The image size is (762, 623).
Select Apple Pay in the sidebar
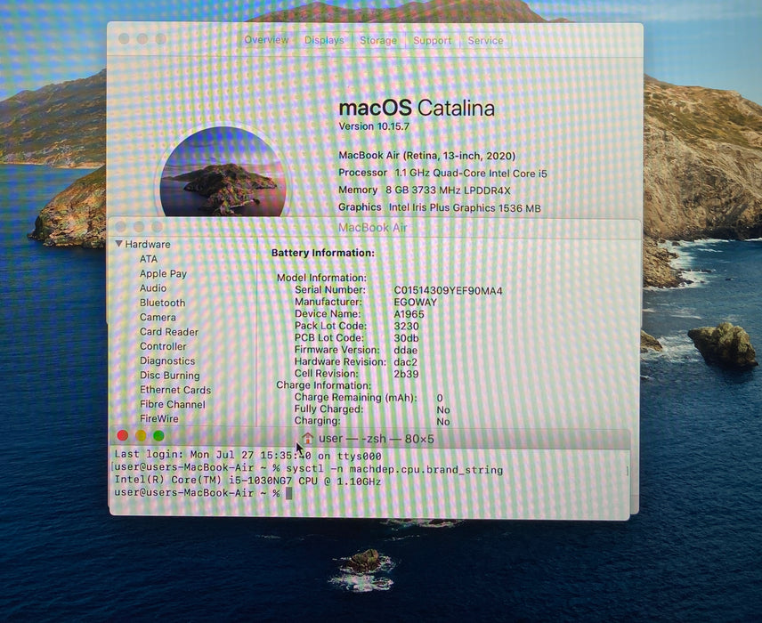point(163,273)
